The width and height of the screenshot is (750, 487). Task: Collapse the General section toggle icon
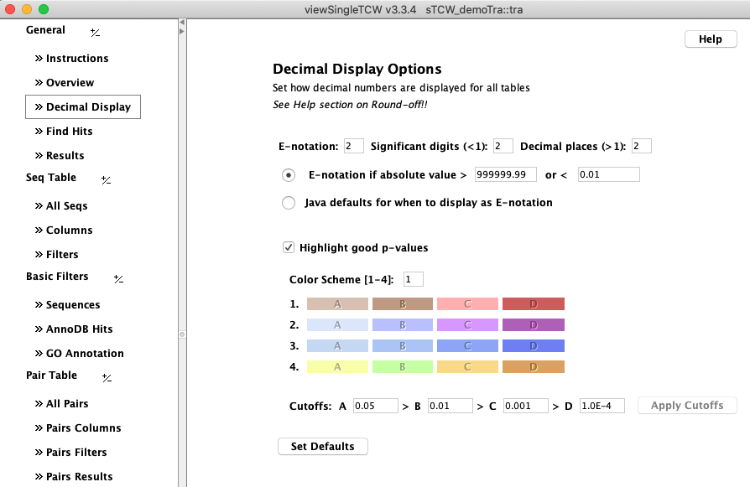pyautogui.click(x=95, y=32)
